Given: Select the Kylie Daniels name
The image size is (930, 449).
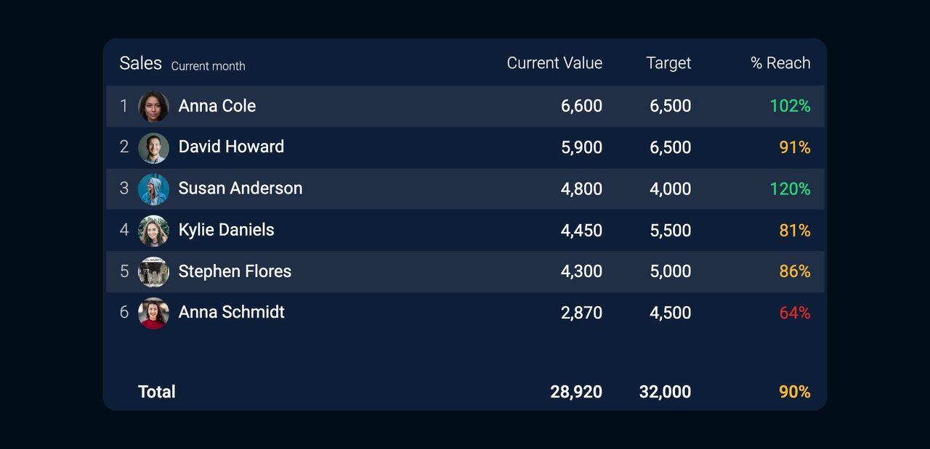Looking at the screenshot, I should (x=227, y=230).
